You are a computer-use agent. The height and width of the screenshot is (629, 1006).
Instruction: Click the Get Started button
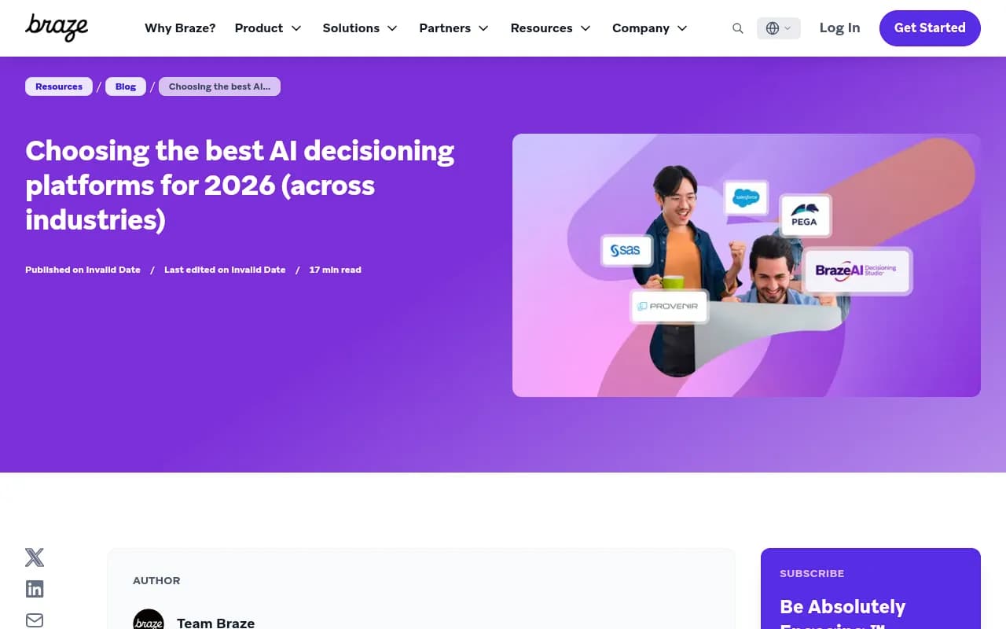pyautogui.click(x=930, y=28)
